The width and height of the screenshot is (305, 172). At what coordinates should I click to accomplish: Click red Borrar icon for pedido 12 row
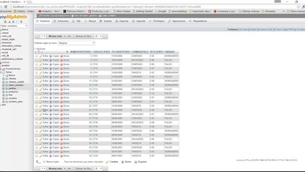pos(61,85)
